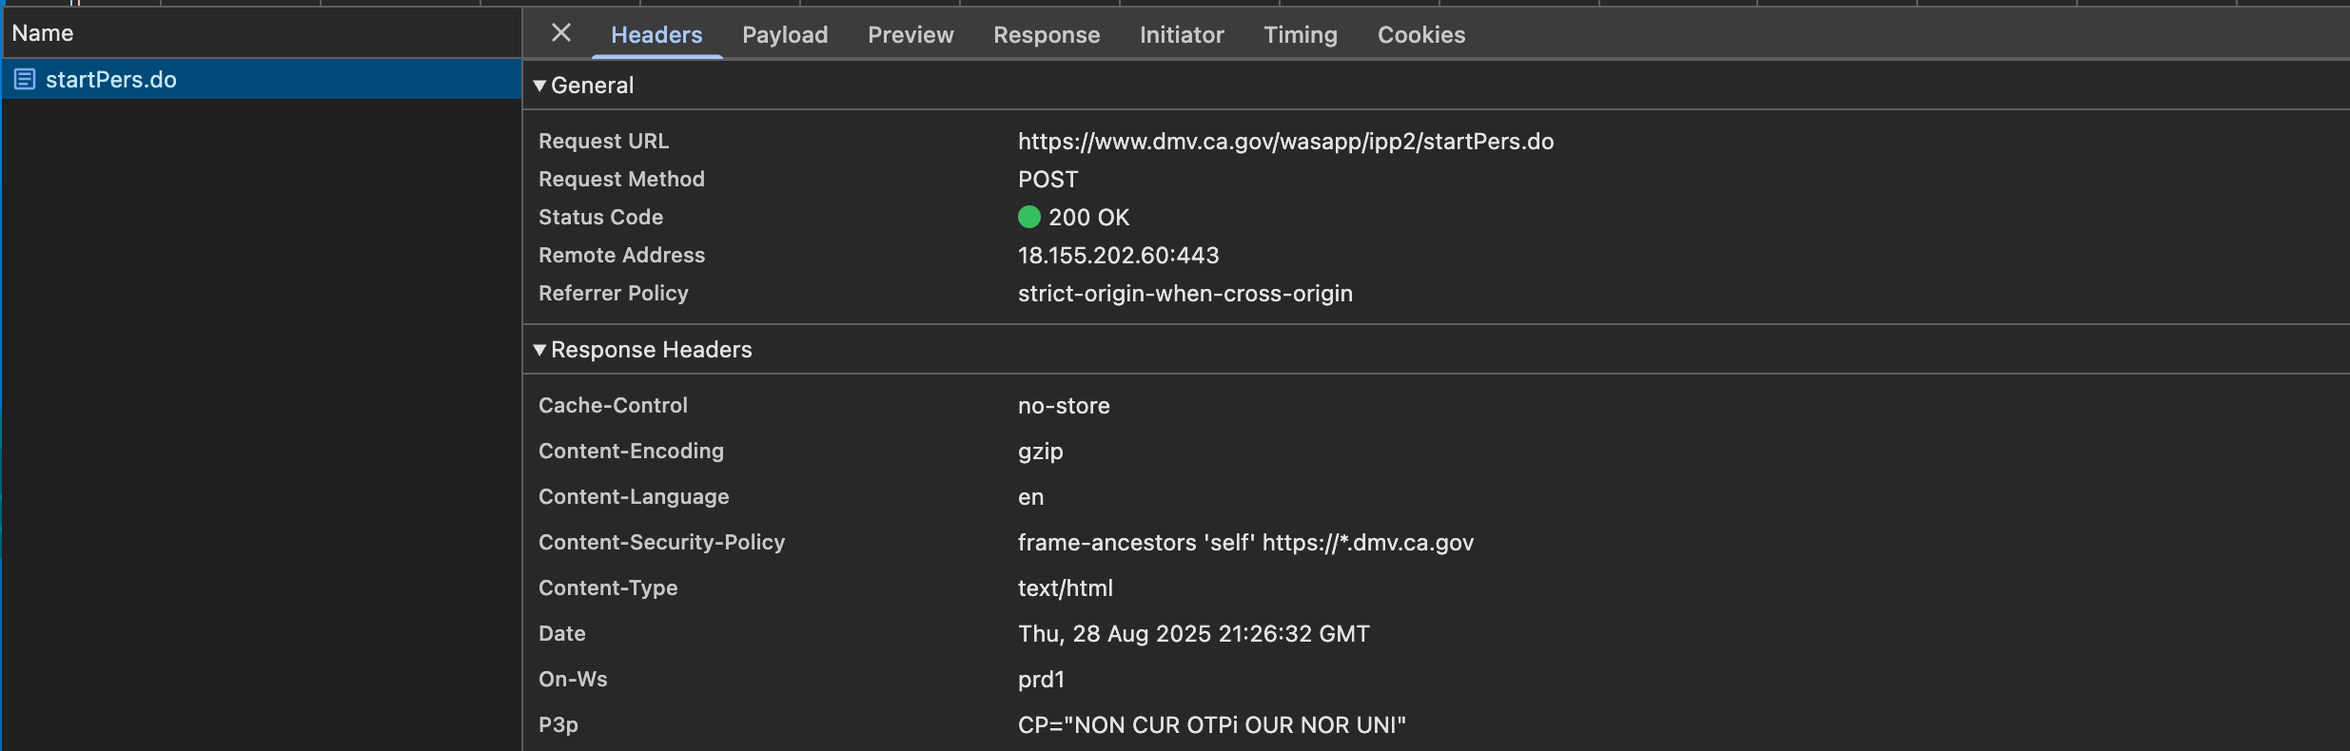Click the green 200 OK status dot
This screenshot has width=2350, height=751.
pyautogui.click(x=1029, y=218)
